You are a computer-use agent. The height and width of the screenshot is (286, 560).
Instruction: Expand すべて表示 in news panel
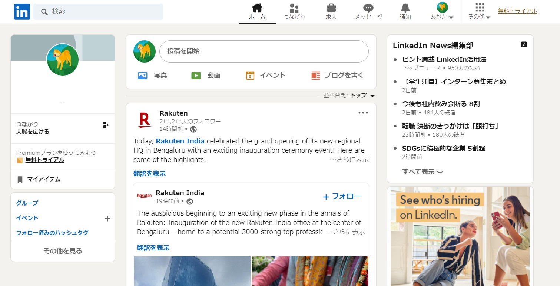click(423, 172)
